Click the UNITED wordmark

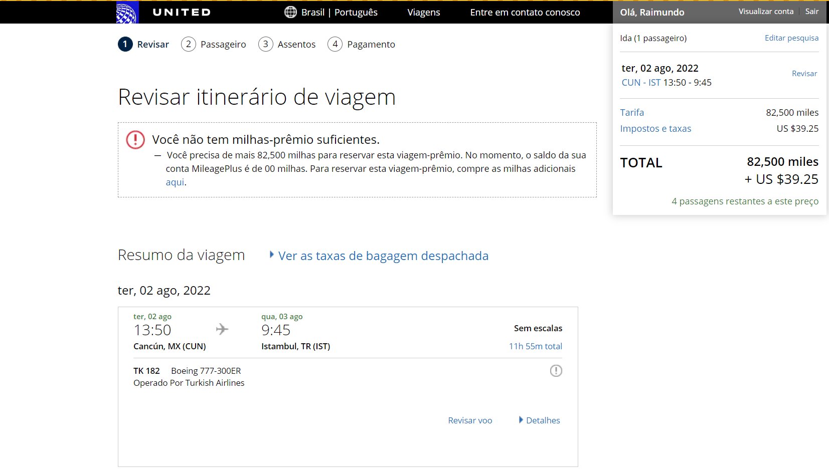(x=182, y=13)
